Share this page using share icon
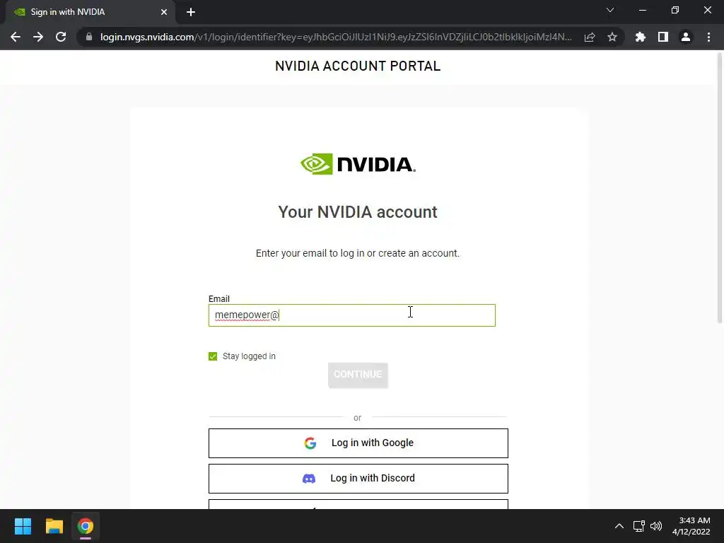 (x=590, y=37)
